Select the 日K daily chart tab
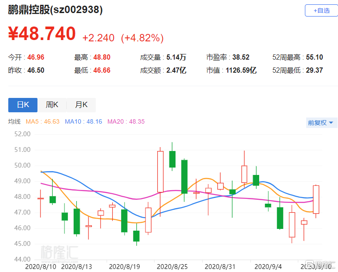338x272 pixels. pos(23,105)
